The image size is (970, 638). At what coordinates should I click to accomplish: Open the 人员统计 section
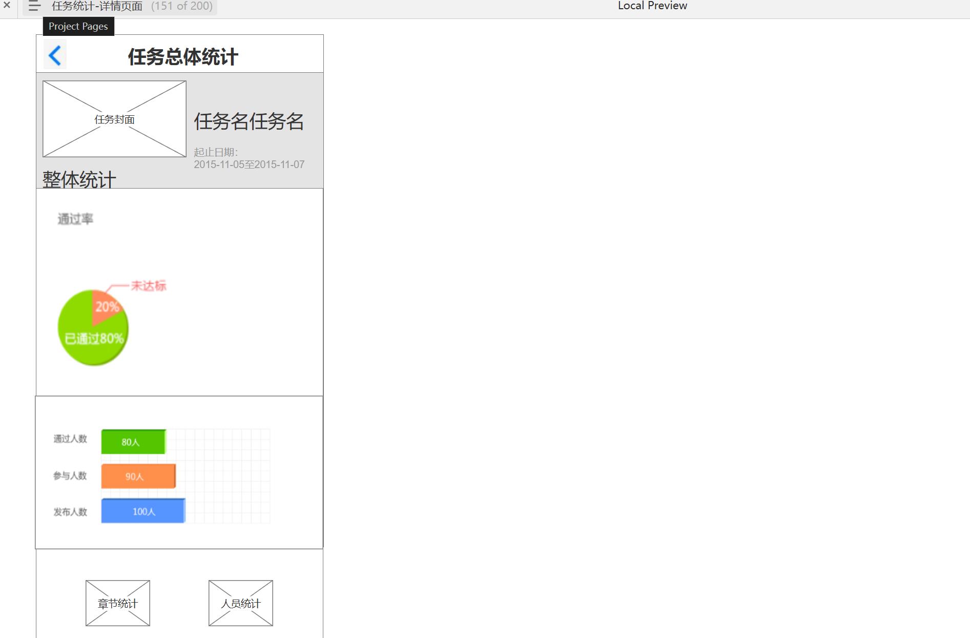click(241, 603)
